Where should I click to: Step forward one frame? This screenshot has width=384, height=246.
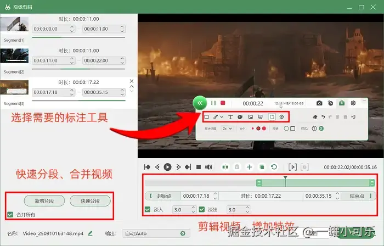click(x=178, y=167)
